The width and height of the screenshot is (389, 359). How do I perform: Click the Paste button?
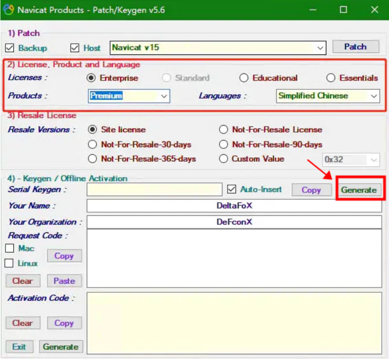coord(64,281)
